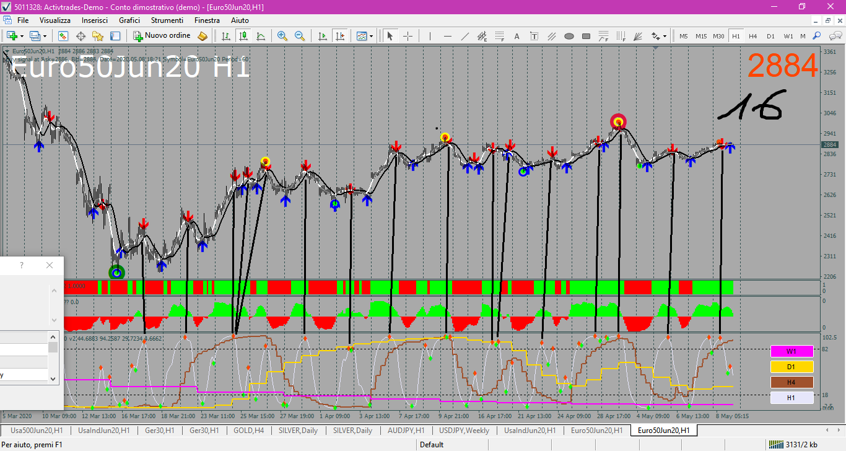Set timeframe to M5 in toolbar

(x=683, y=36)
